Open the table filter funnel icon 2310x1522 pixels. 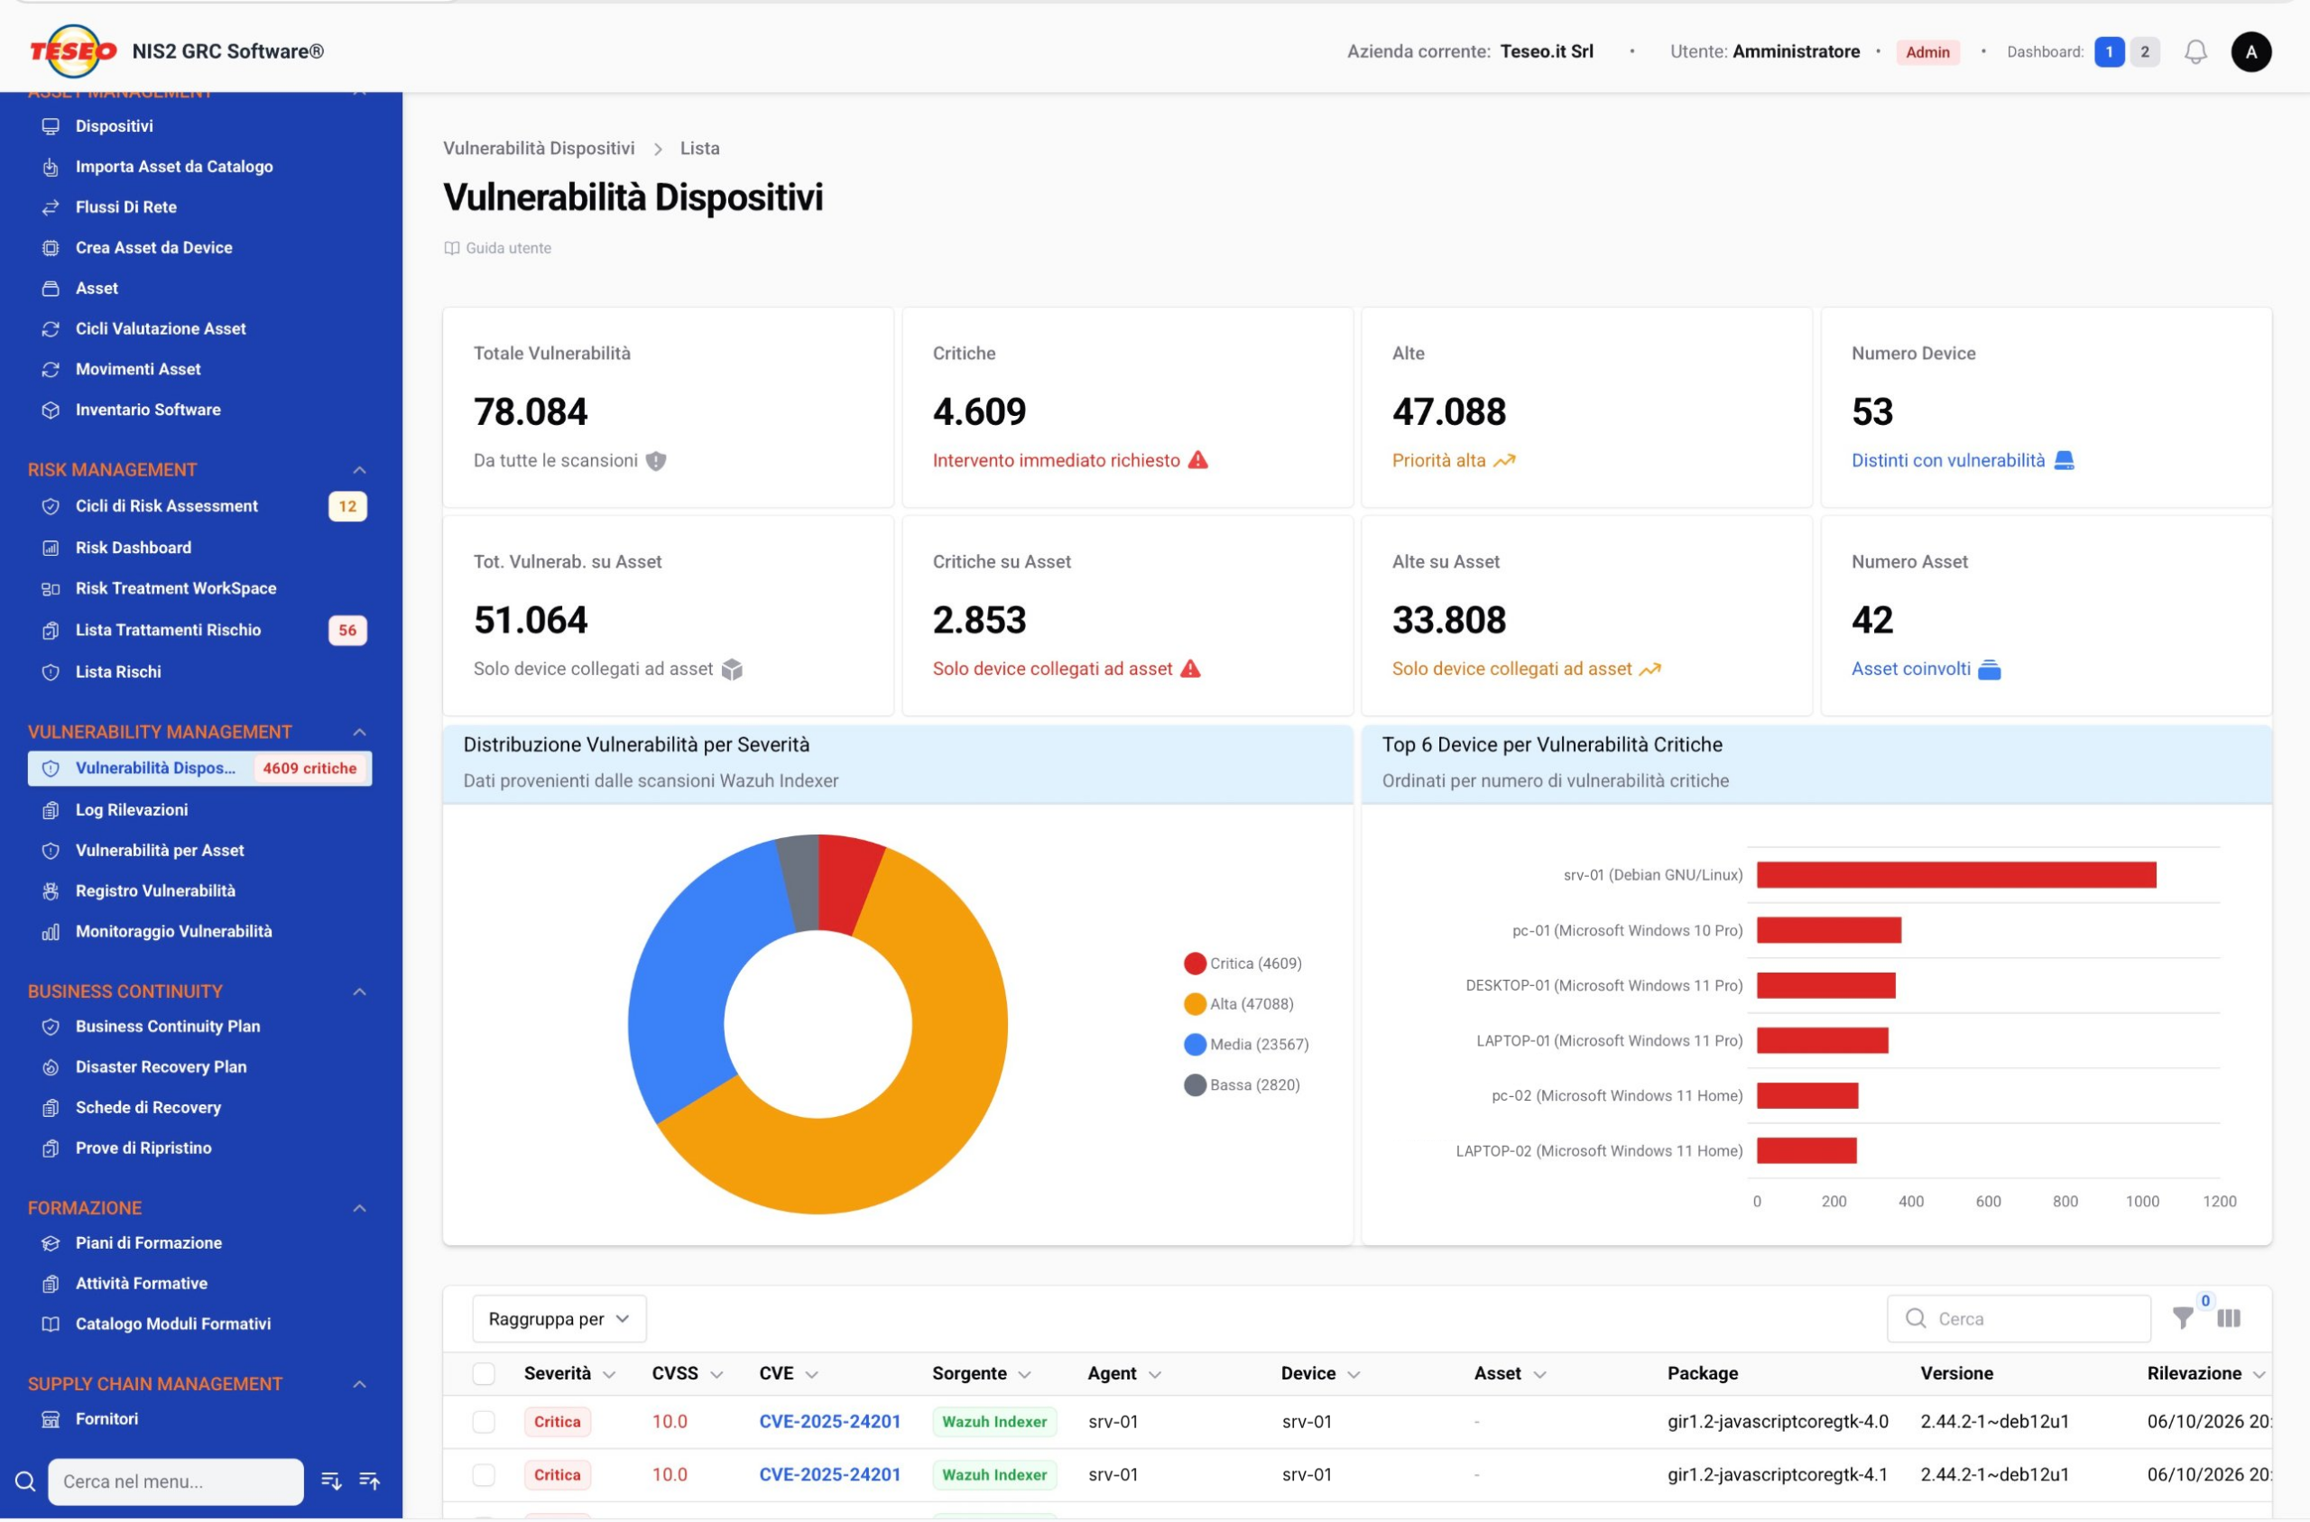tap(2182, 1318)
